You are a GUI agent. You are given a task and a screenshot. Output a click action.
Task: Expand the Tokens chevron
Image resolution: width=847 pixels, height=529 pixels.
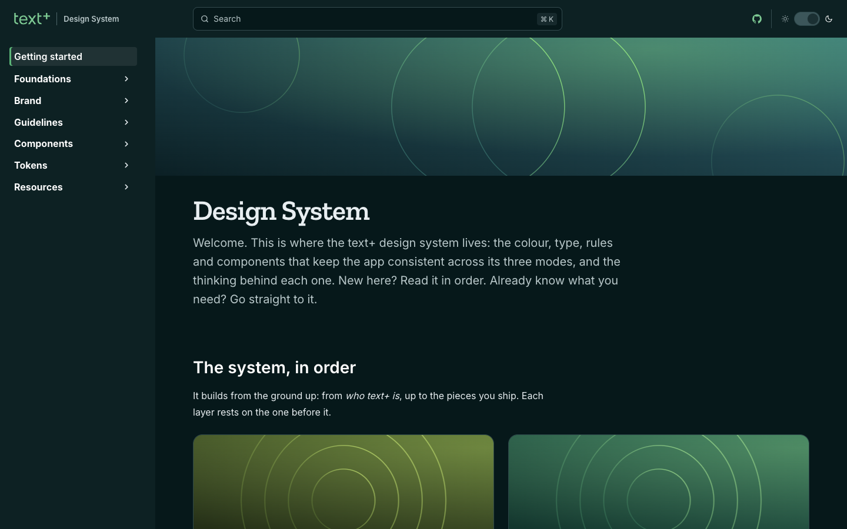pos(126,165)
